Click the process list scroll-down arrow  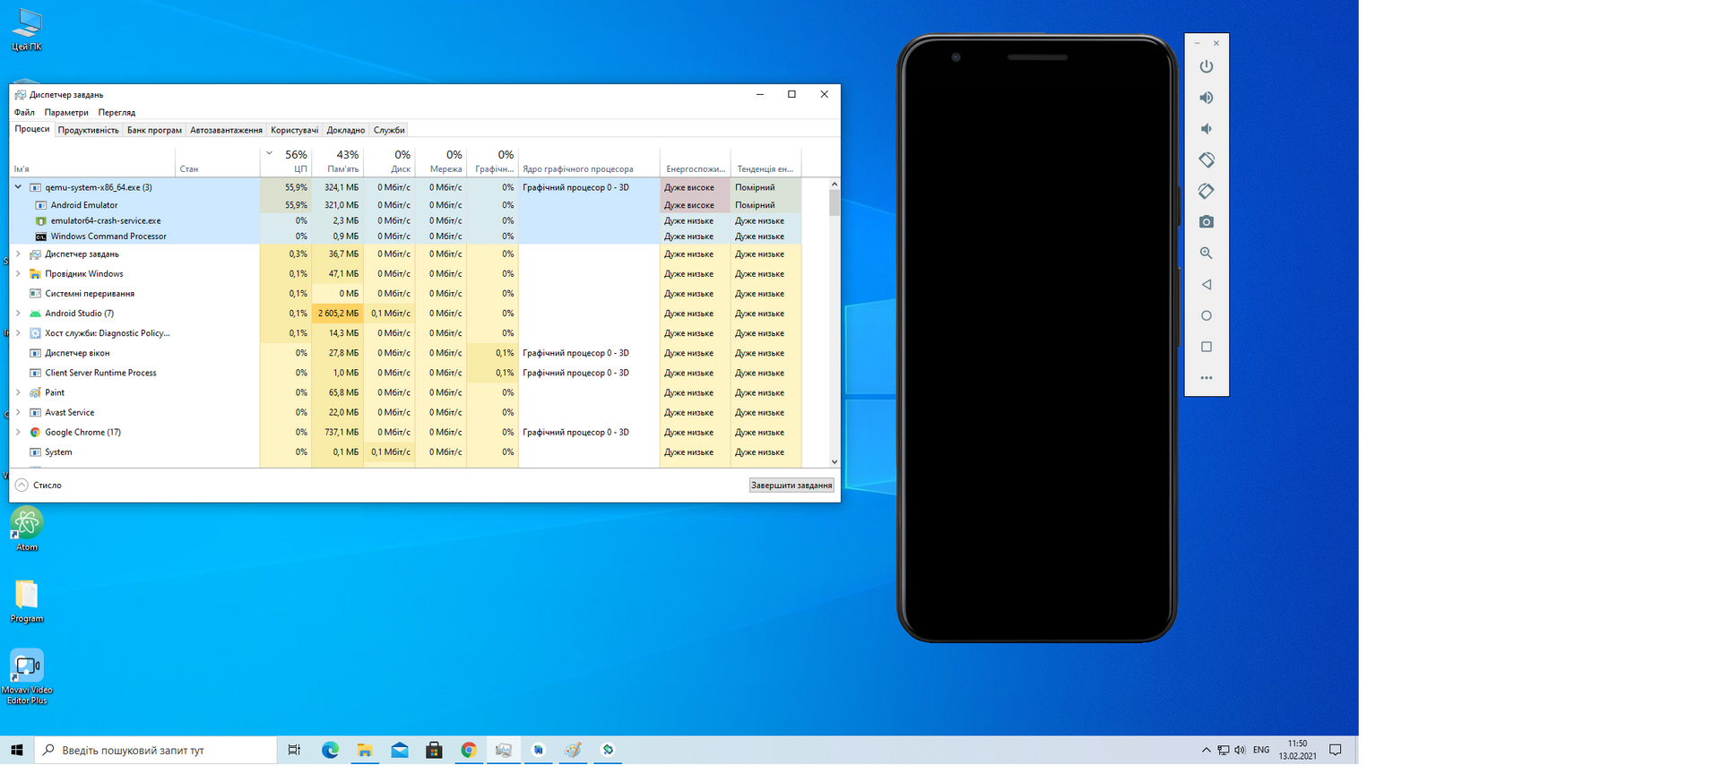(835, 462)
